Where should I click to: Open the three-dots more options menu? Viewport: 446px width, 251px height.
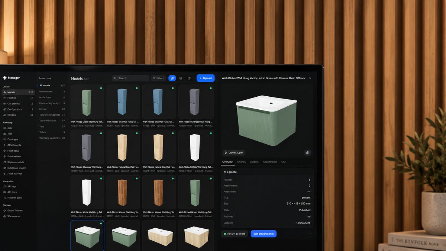coord(310,234)
